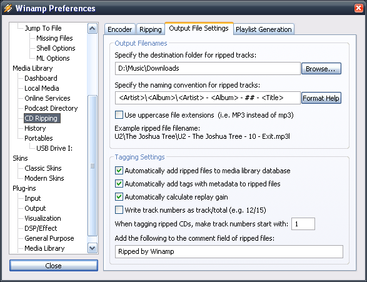Select the CD Ripping tree item

coord(42,118)
